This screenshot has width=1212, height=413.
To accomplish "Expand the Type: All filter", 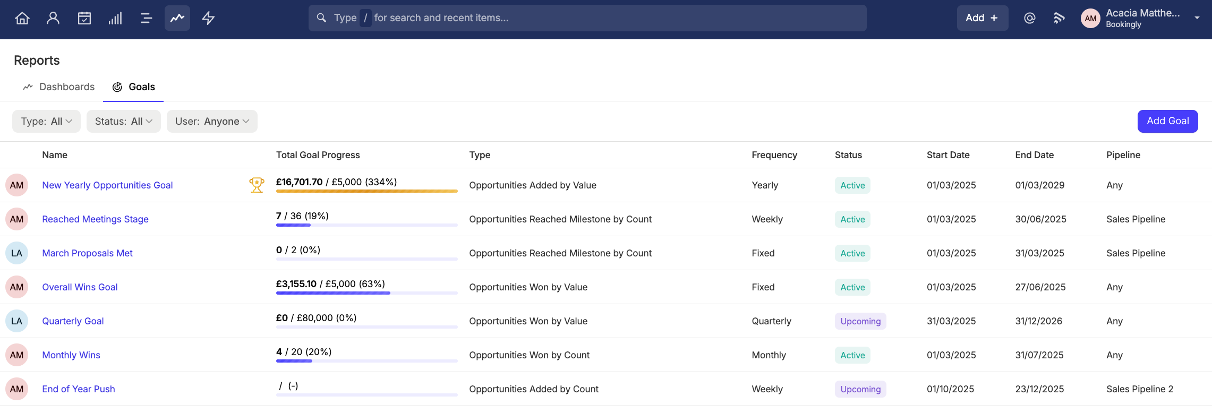I will [46, 121].
